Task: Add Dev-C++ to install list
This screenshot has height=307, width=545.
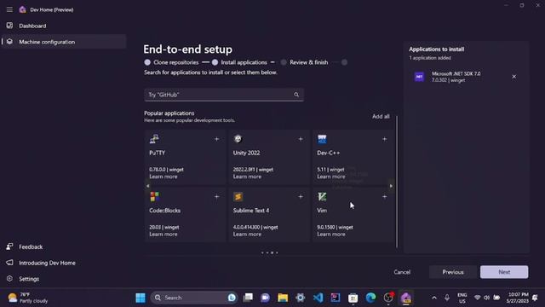Action: (x=384, y=139)
